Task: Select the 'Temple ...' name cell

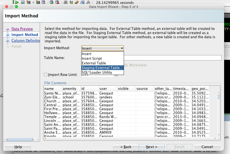Action: click(x=53, y=117)
